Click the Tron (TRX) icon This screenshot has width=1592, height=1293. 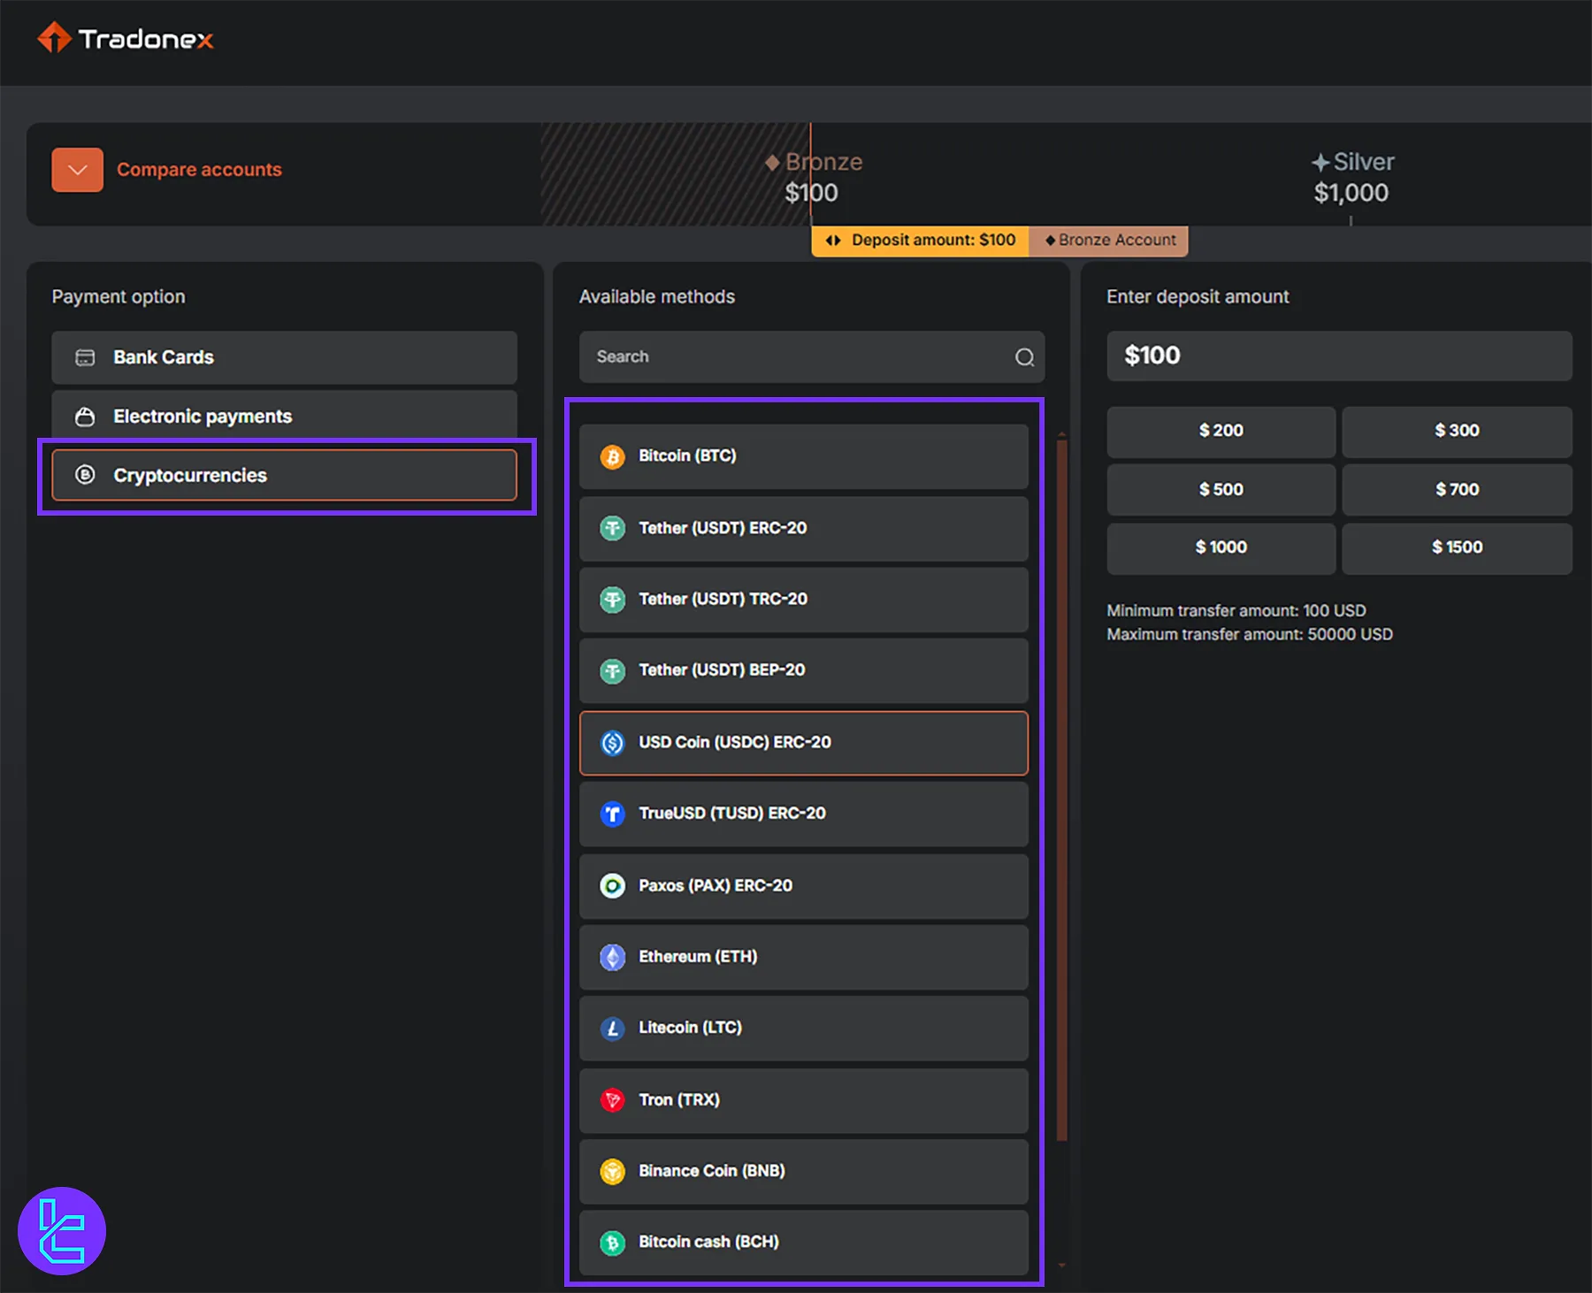click(x=613, y=1100)
